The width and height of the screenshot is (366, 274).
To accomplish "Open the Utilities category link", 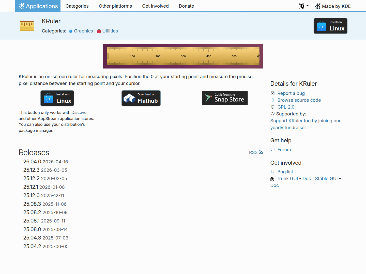I will (x=110, y=31).
